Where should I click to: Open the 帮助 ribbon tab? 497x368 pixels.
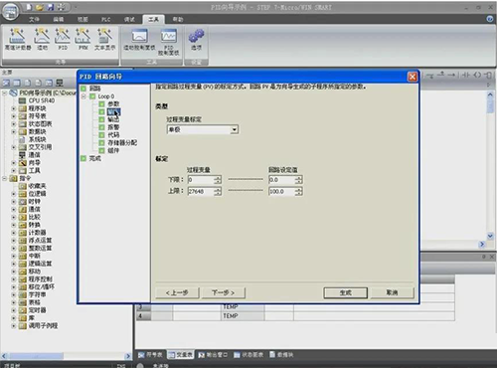click(x=178, y=19)
